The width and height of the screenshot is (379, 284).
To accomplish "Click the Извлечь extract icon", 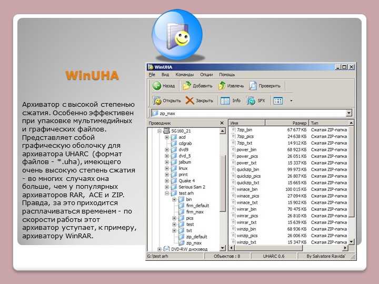I will pos(222,86).
